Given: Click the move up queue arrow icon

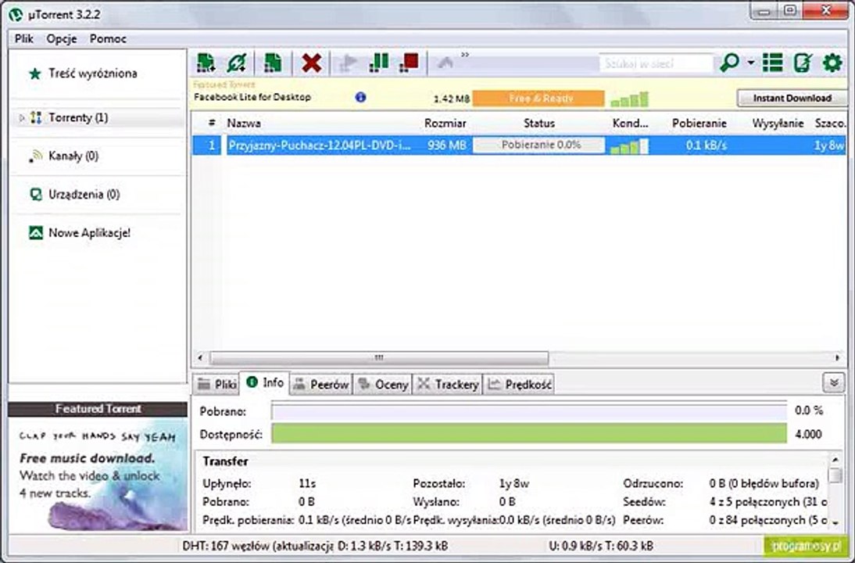Looking at the screenshot, I should pos(445,63).
